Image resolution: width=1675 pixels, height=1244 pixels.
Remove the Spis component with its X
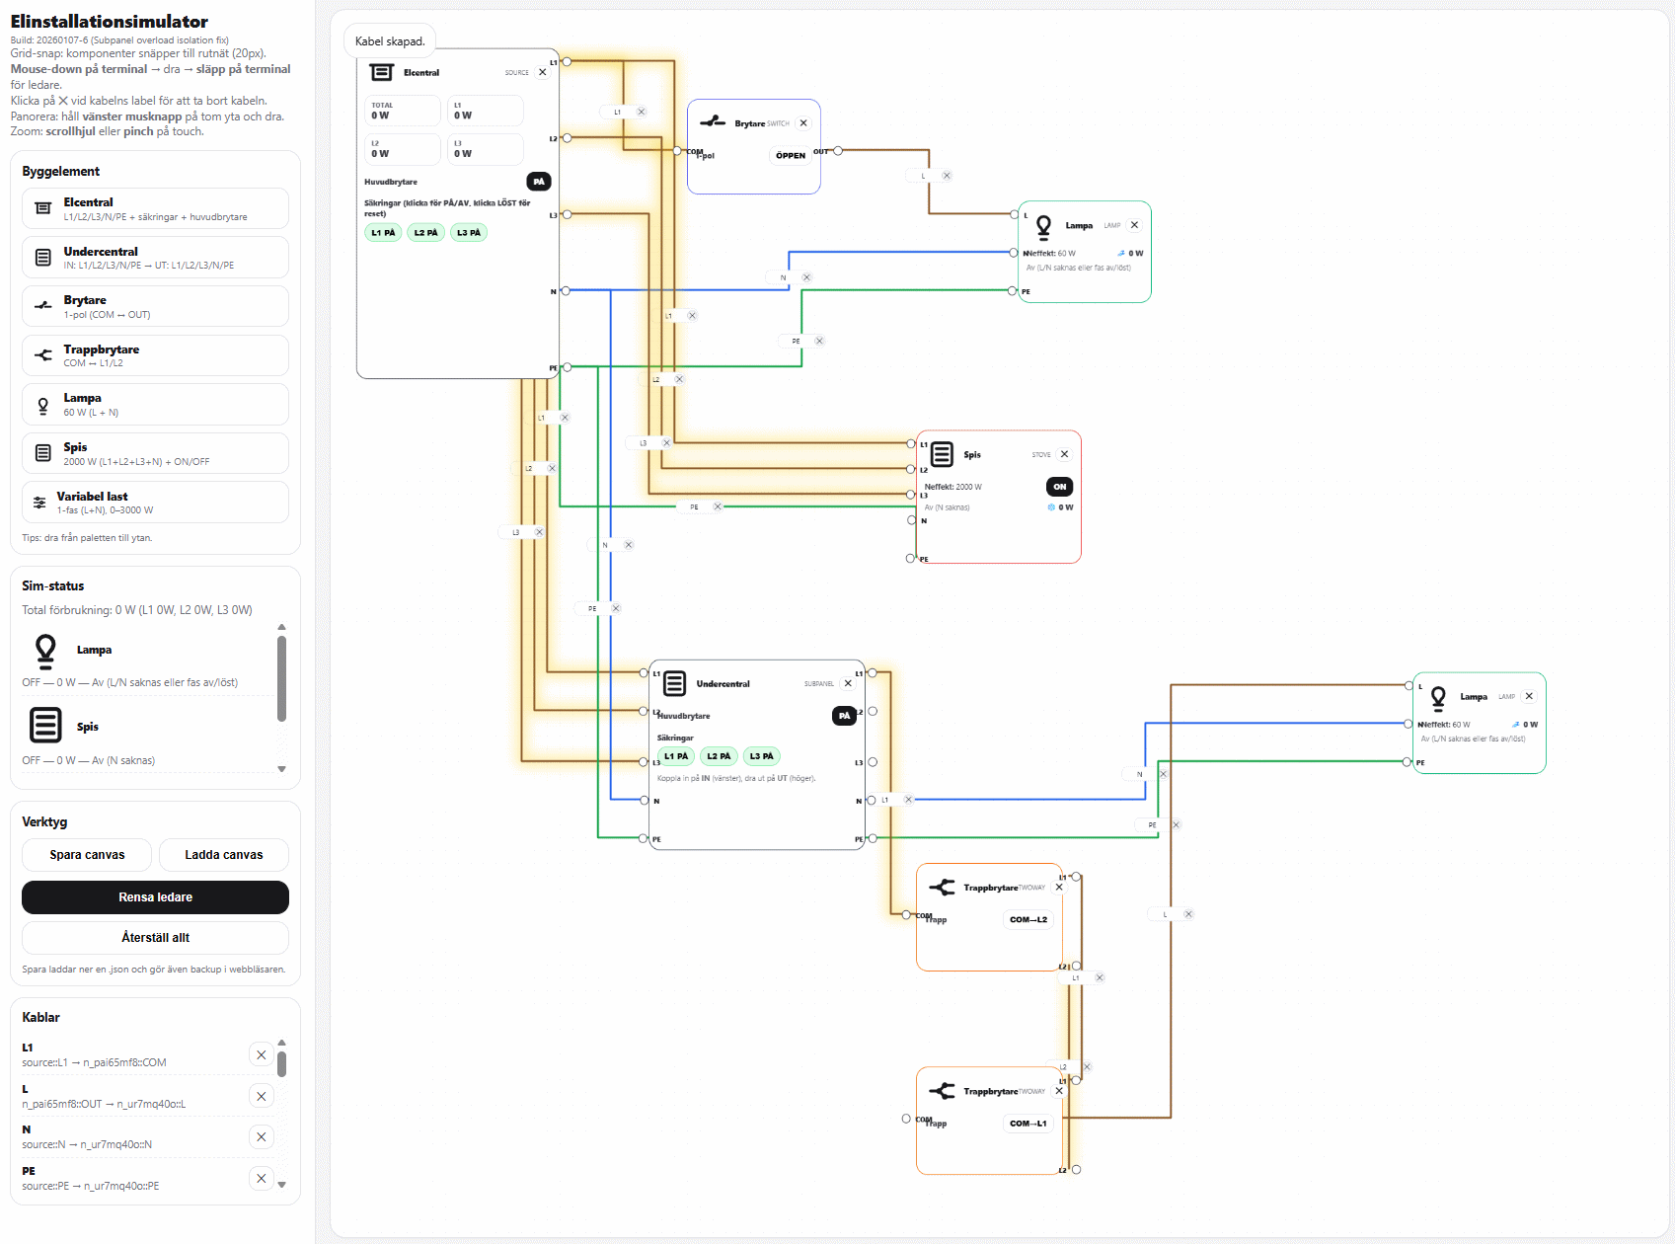(x=1064, y=454)
